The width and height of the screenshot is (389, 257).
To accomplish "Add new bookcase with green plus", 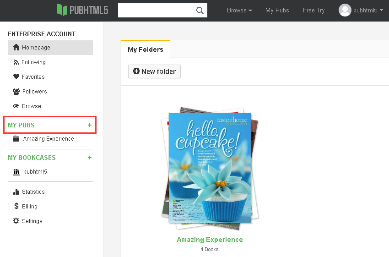I will [x=90, y=158].
